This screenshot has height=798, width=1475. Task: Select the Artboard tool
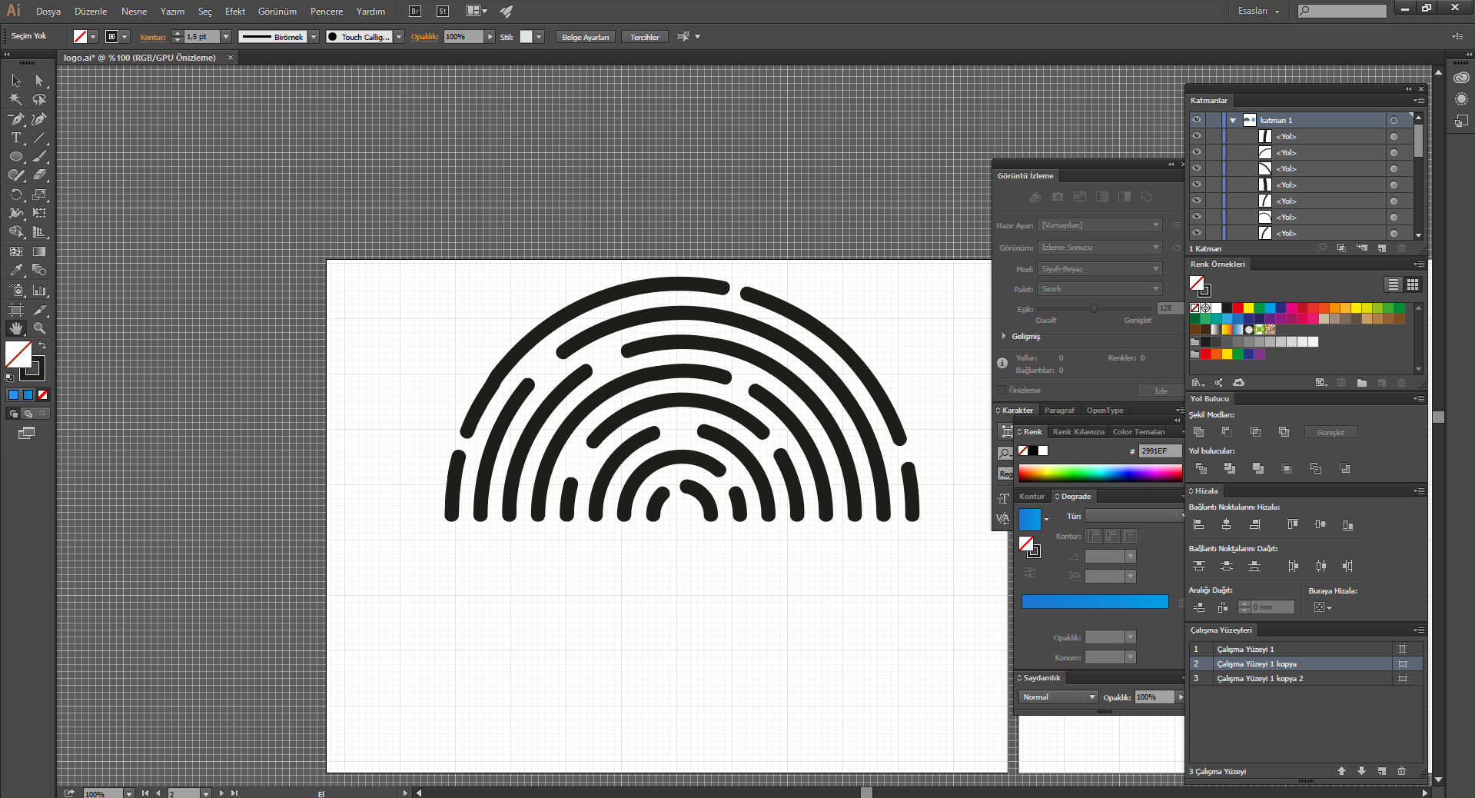pos(16,309)
